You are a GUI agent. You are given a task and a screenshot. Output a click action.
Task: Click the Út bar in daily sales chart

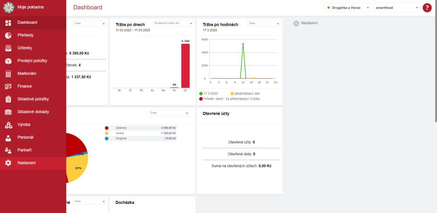[x=185, y=66]
